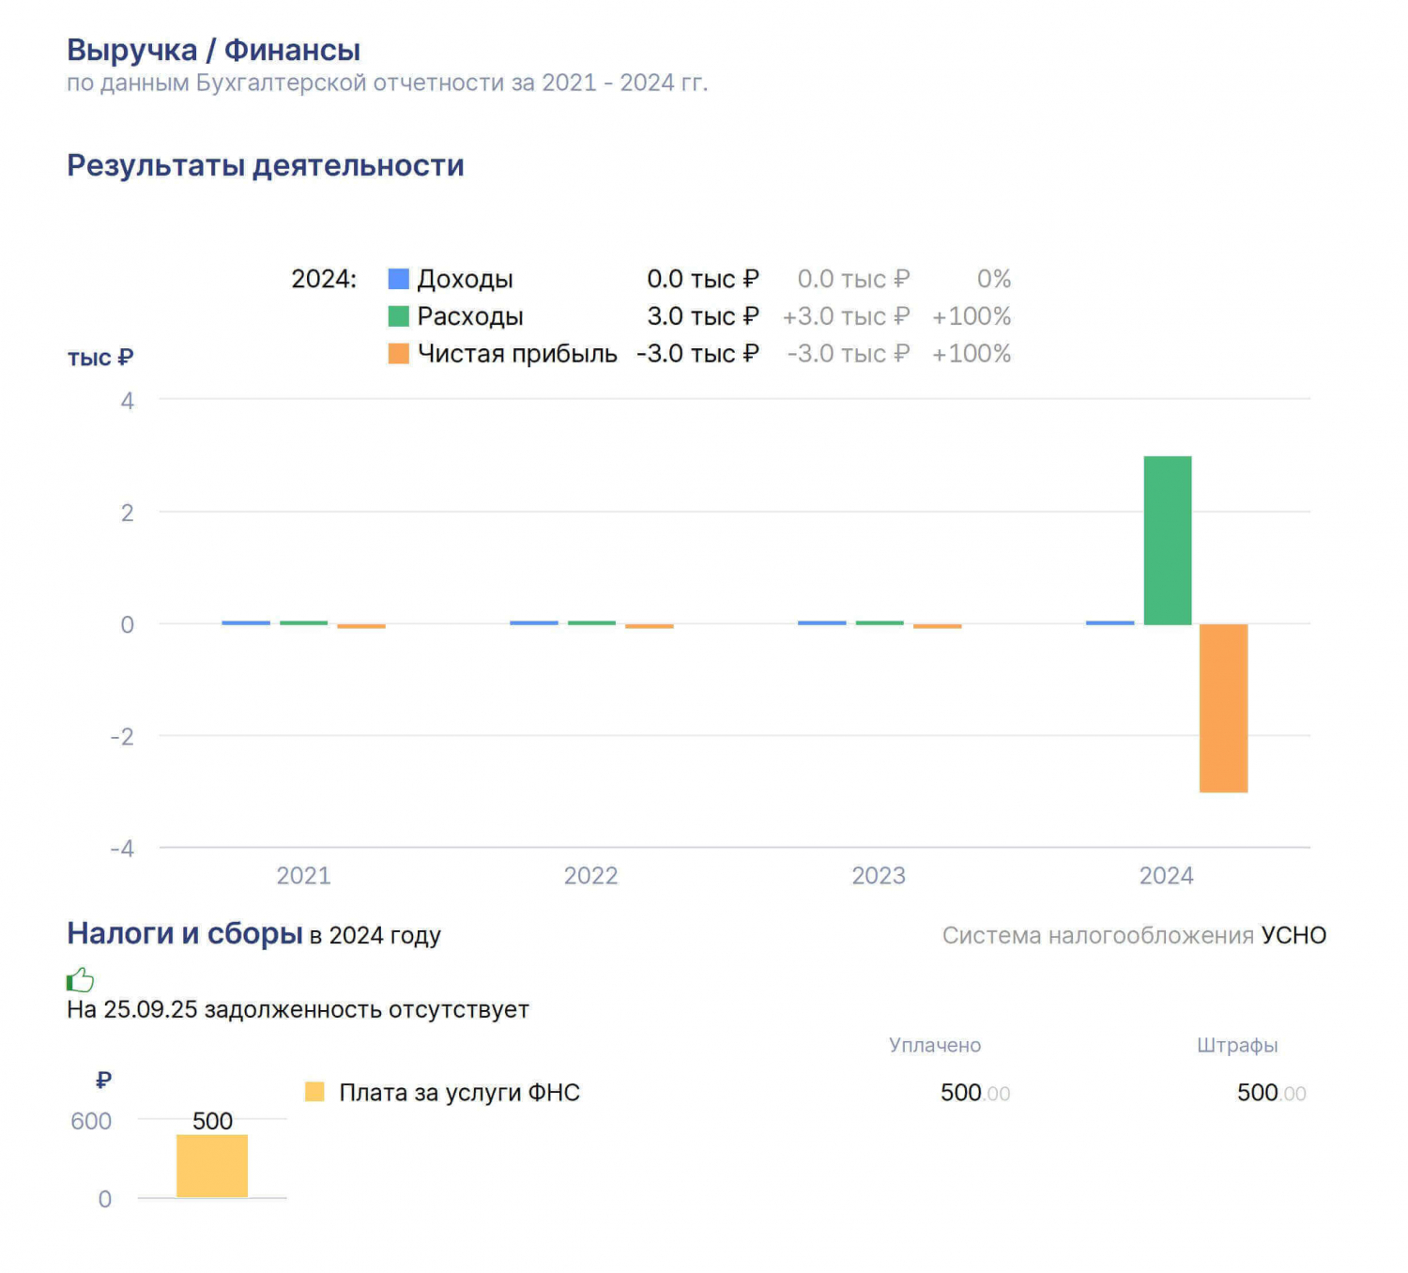Select the orange 2024 net profit bar

[x=1224, y=708]
